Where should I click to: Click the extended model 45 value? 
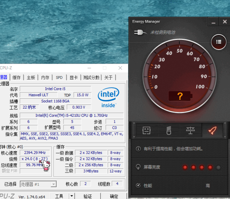pyautogui.click(x=72, y=128)
